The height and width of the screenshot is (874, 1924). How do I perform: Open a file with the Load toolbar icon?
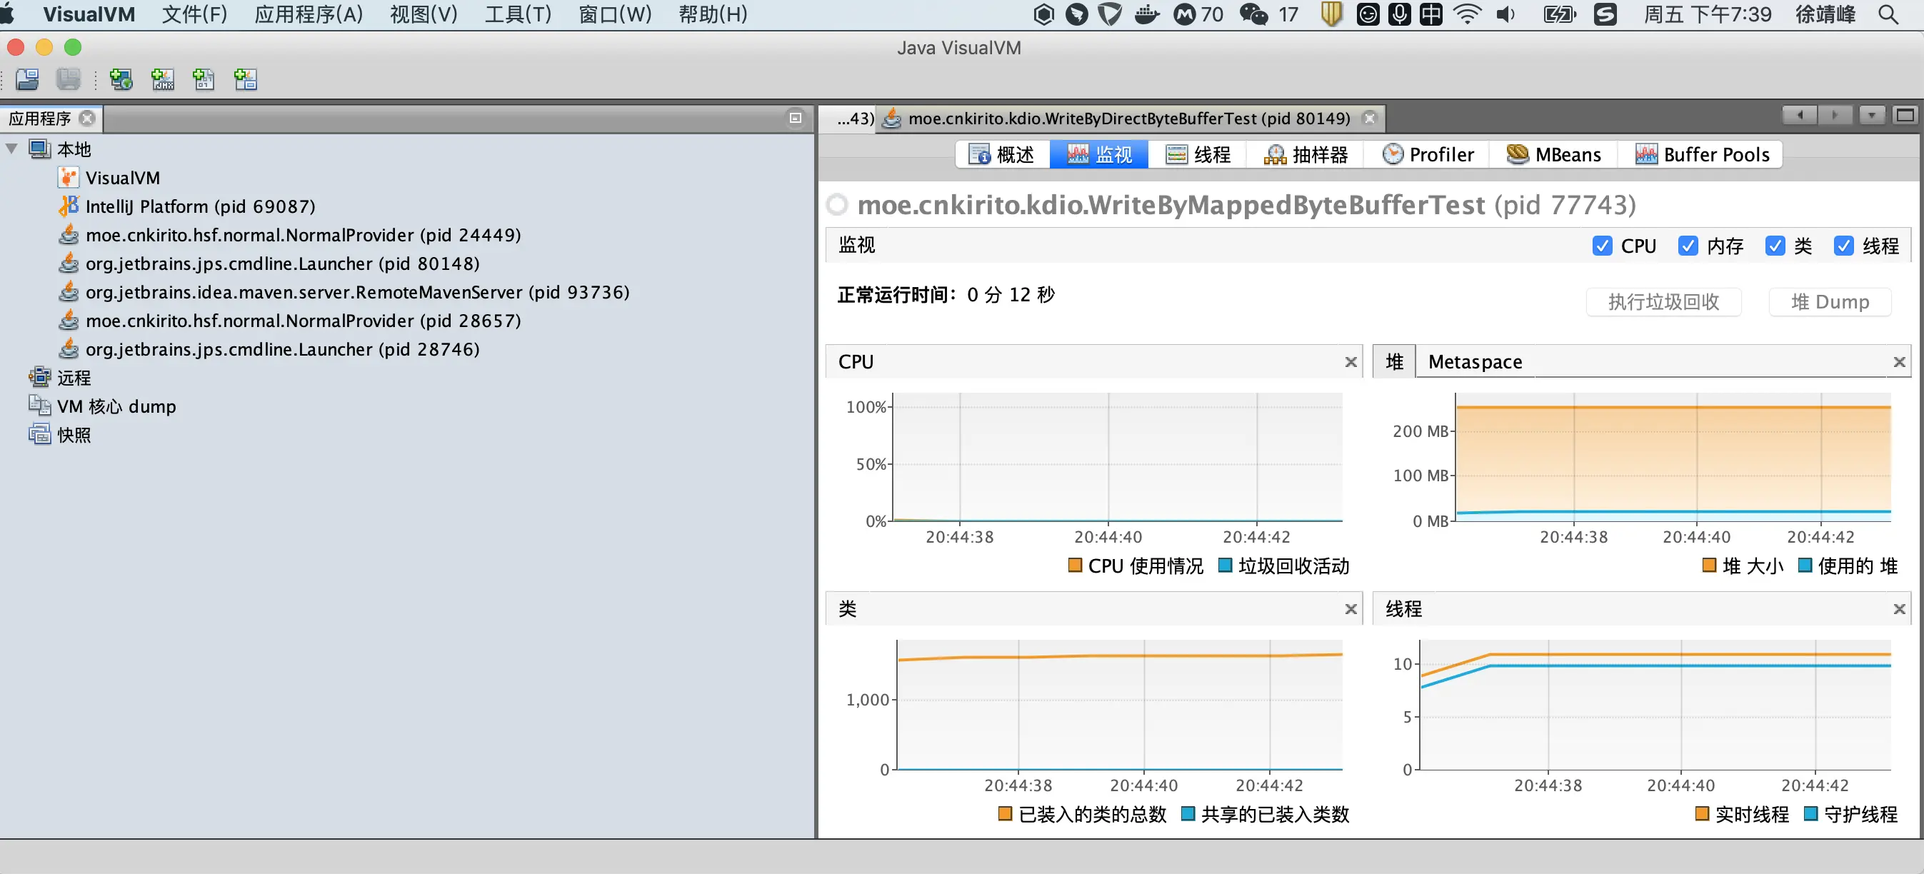27,79
